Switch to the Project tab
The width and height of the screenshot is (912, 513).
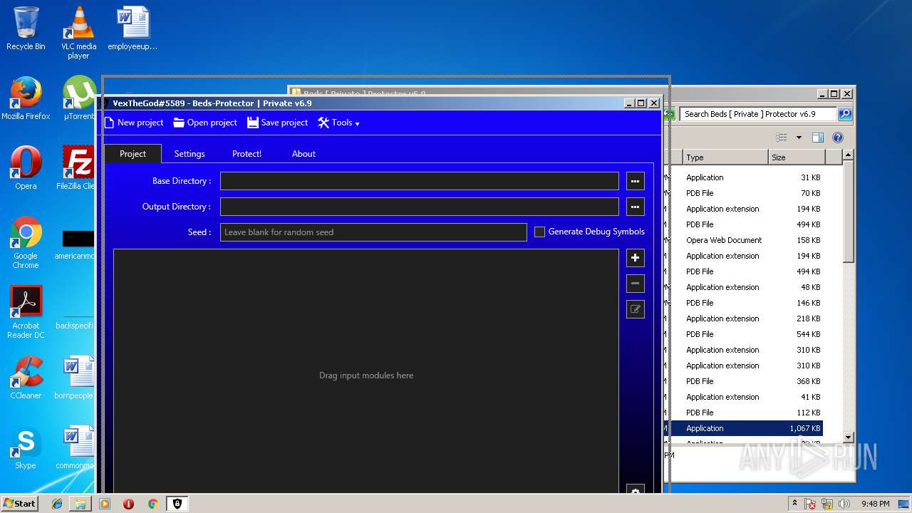[133, 154]
